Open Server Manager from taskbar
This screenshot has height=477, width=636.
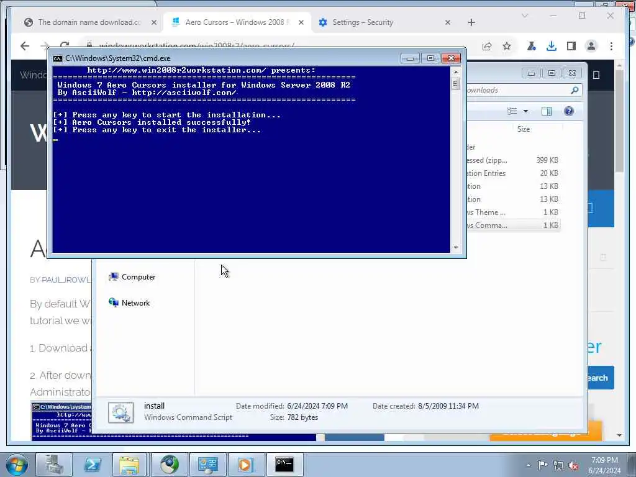point(53,465)
